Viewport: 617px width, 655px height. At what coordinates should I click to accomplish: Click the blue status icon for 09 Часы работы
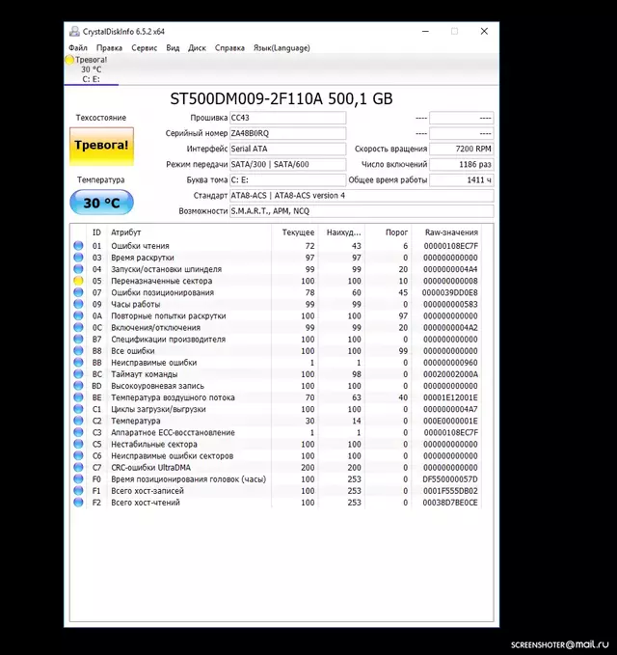pyautogui.click(x=78, y=304)
